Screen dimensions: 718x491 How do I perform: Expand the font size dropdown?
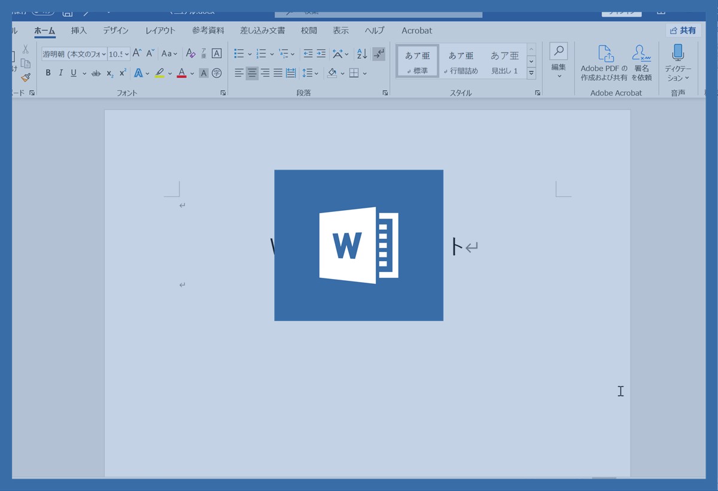[x=127, y=54]
